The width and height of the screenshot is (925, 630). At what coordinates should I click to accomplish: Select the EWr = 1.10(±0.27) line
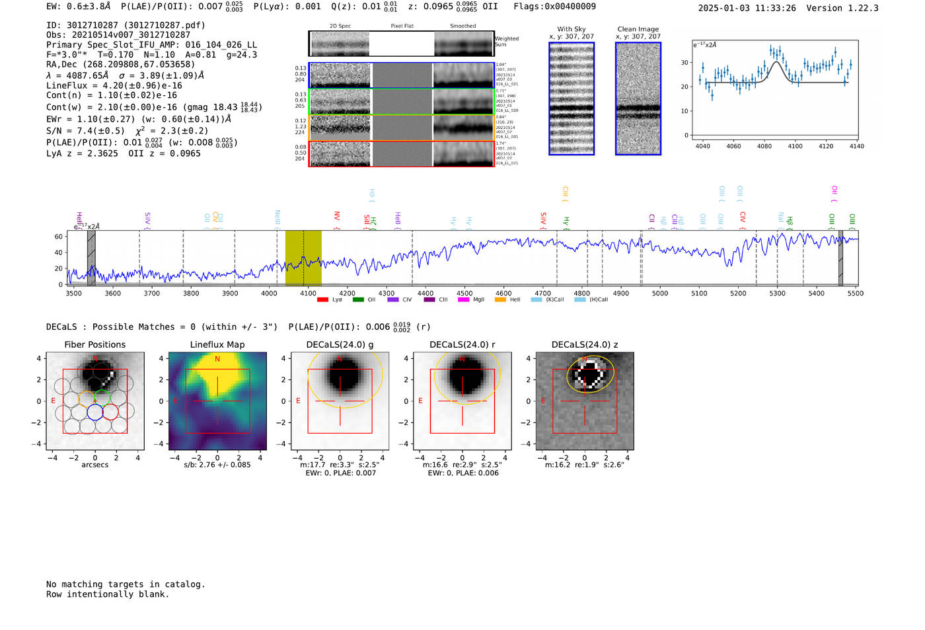[x=139, y=120]
